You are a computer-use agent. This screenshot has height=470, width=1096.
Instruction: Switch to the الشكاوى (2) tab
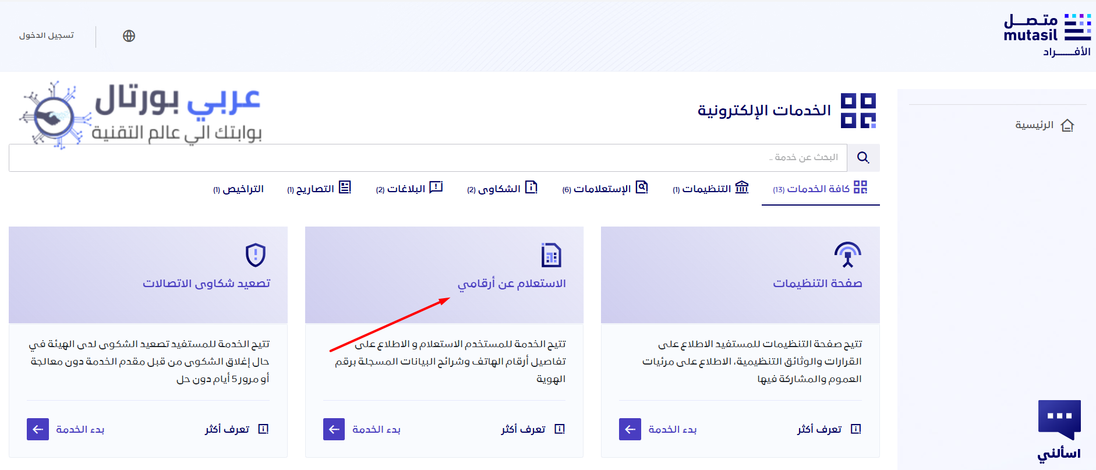503,189
